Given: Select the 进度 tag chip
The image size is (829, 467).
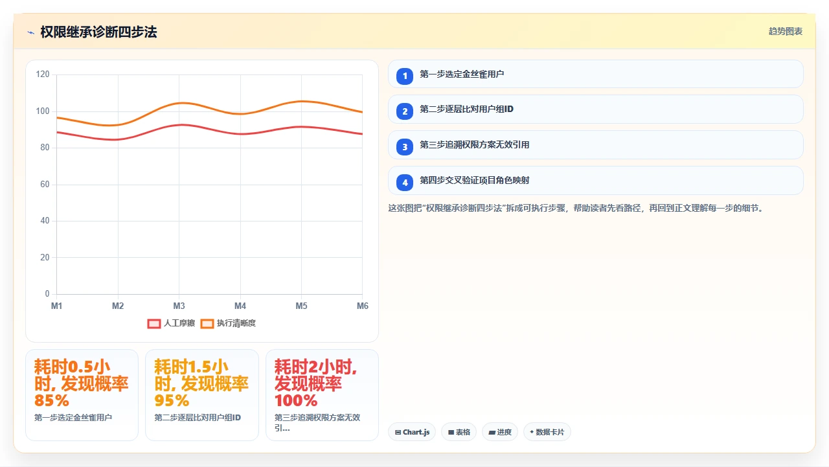Looking at the screenshot, I should click(500, 432).
